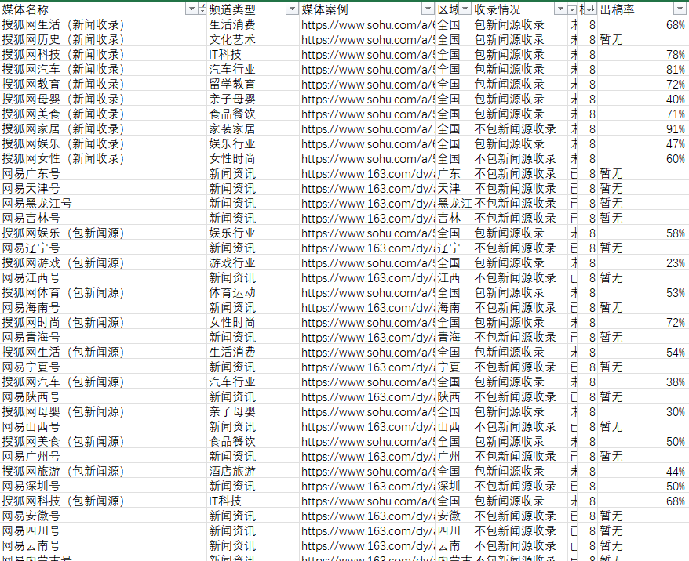Image resolution: width=689 pixels, height=561 pixels.
Task: Select the 留学教育 channel type cell
Action: 231,84
